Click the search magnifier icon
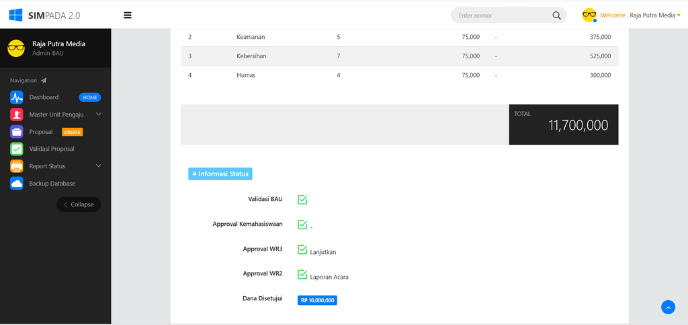This screenshot has height=325, width=688. point(556,15)
